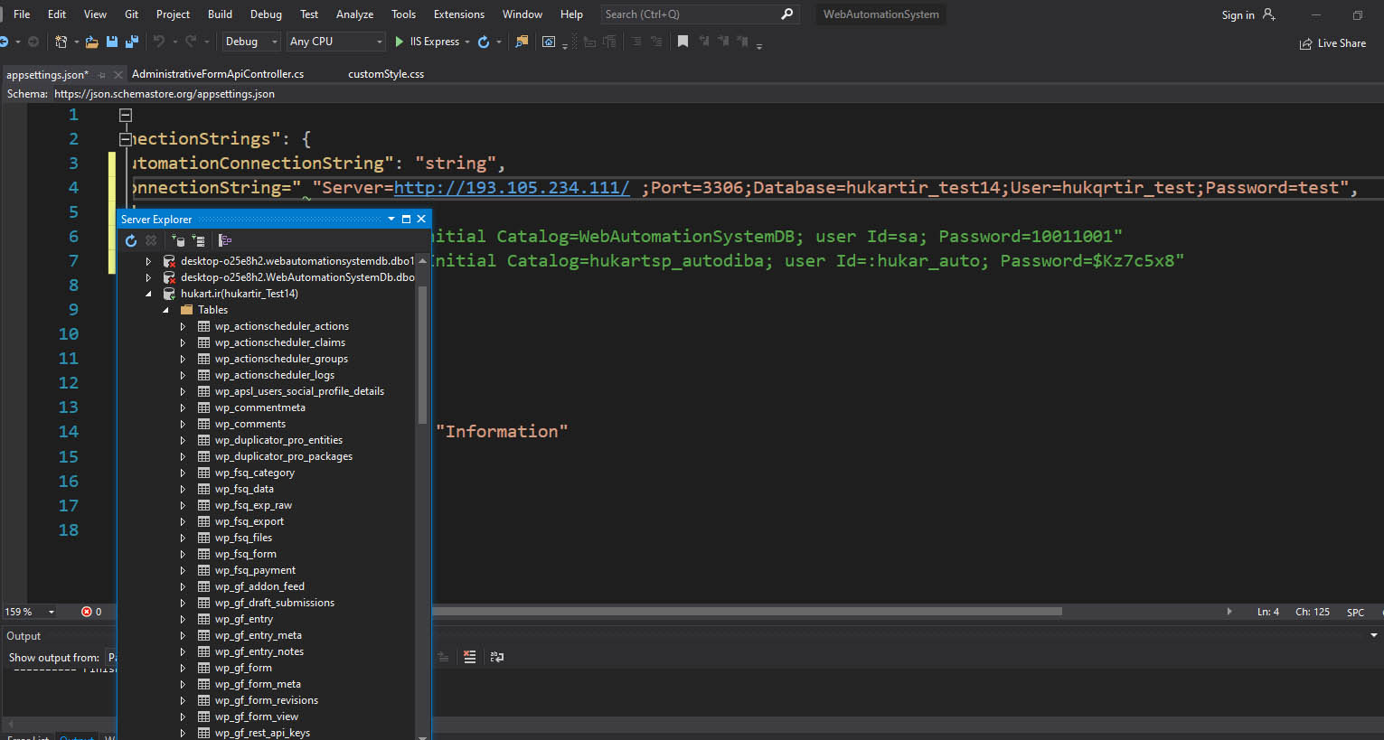Click Connect to Database icon in Server Explorer
Image resolution: width=1384 pixels, height=740 pixels.
tap(178, 240)
